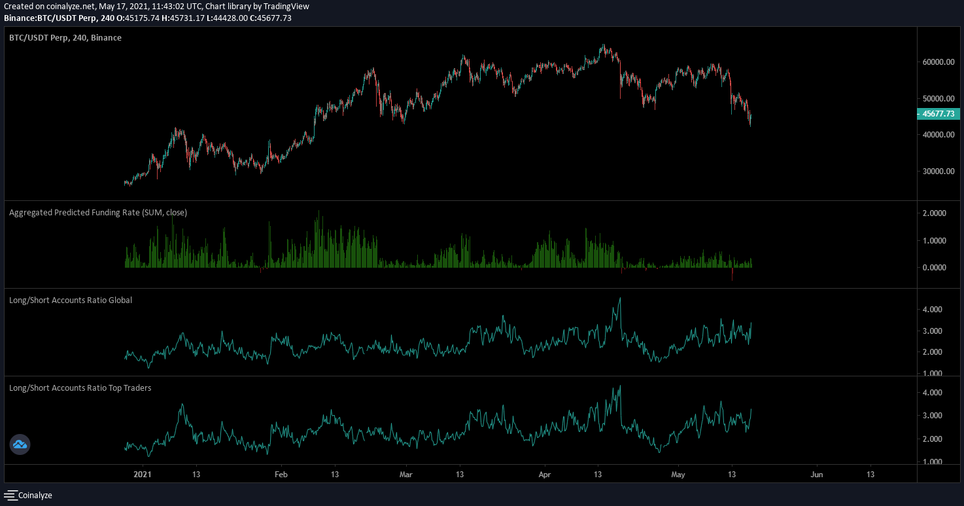
Task: Click the "Feb" label on the time axis
Action: click(281, 475)
